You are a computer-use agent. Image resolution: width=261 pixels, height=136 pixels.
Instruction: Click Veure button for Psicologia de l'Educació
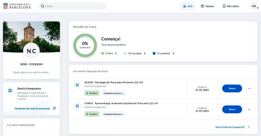(232, 88)
